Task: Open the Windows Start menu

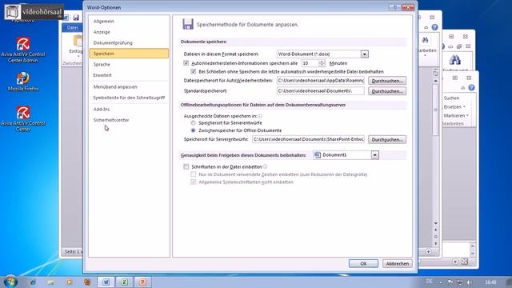Action: [x=10, y=282]
